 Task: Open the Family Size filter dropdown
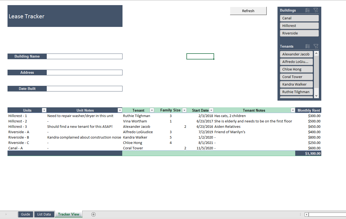184,110
